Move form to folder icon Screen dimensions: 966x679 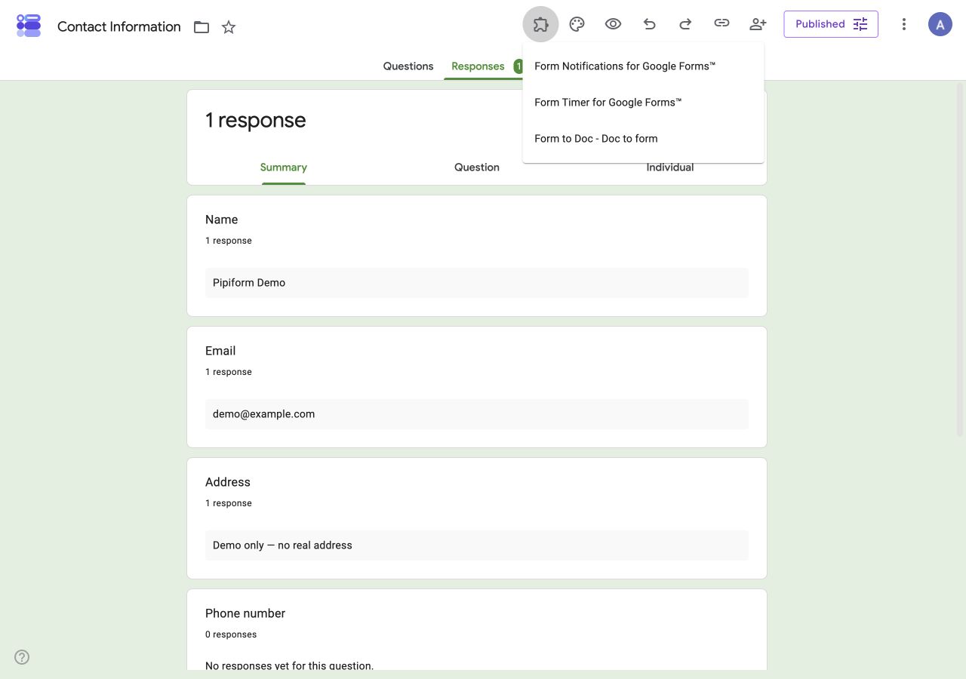coord(202,27)
